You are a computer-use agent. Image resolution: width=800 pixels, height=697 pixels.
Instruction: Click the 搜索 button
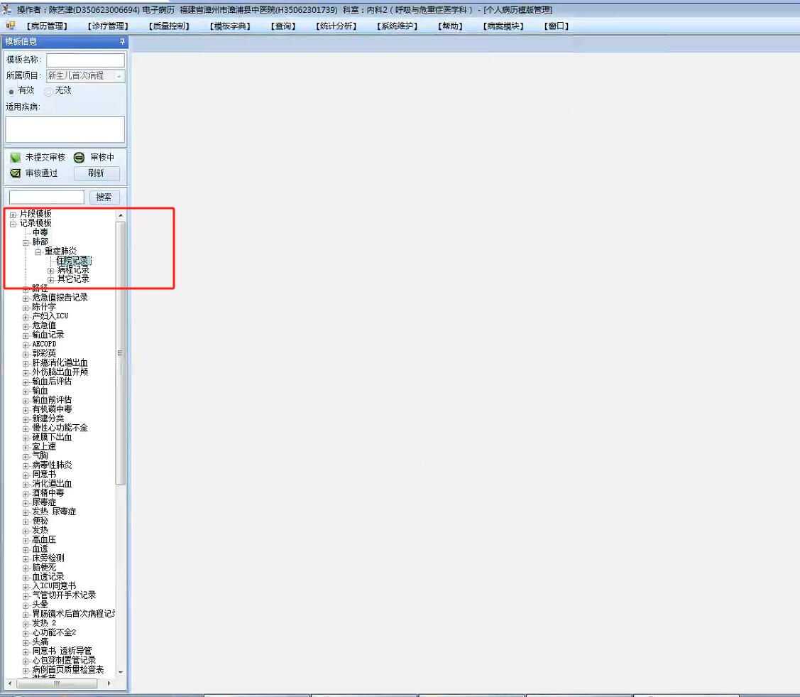coord(104,197)
